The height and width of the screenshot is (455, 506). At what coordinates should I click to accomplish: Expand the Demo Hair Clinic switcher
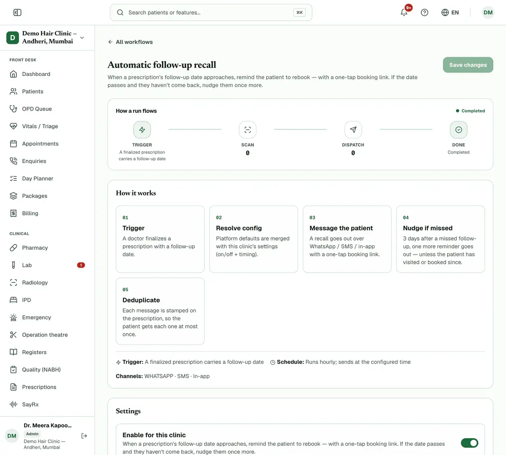pyautogui.click(x=47, y=38)
